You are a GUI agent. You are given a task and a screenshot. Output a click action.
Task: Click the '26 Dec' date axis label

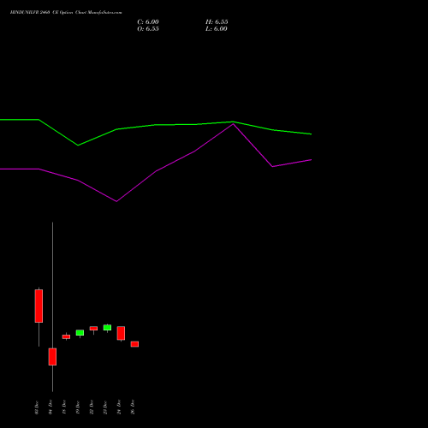[x=133, y=407]
